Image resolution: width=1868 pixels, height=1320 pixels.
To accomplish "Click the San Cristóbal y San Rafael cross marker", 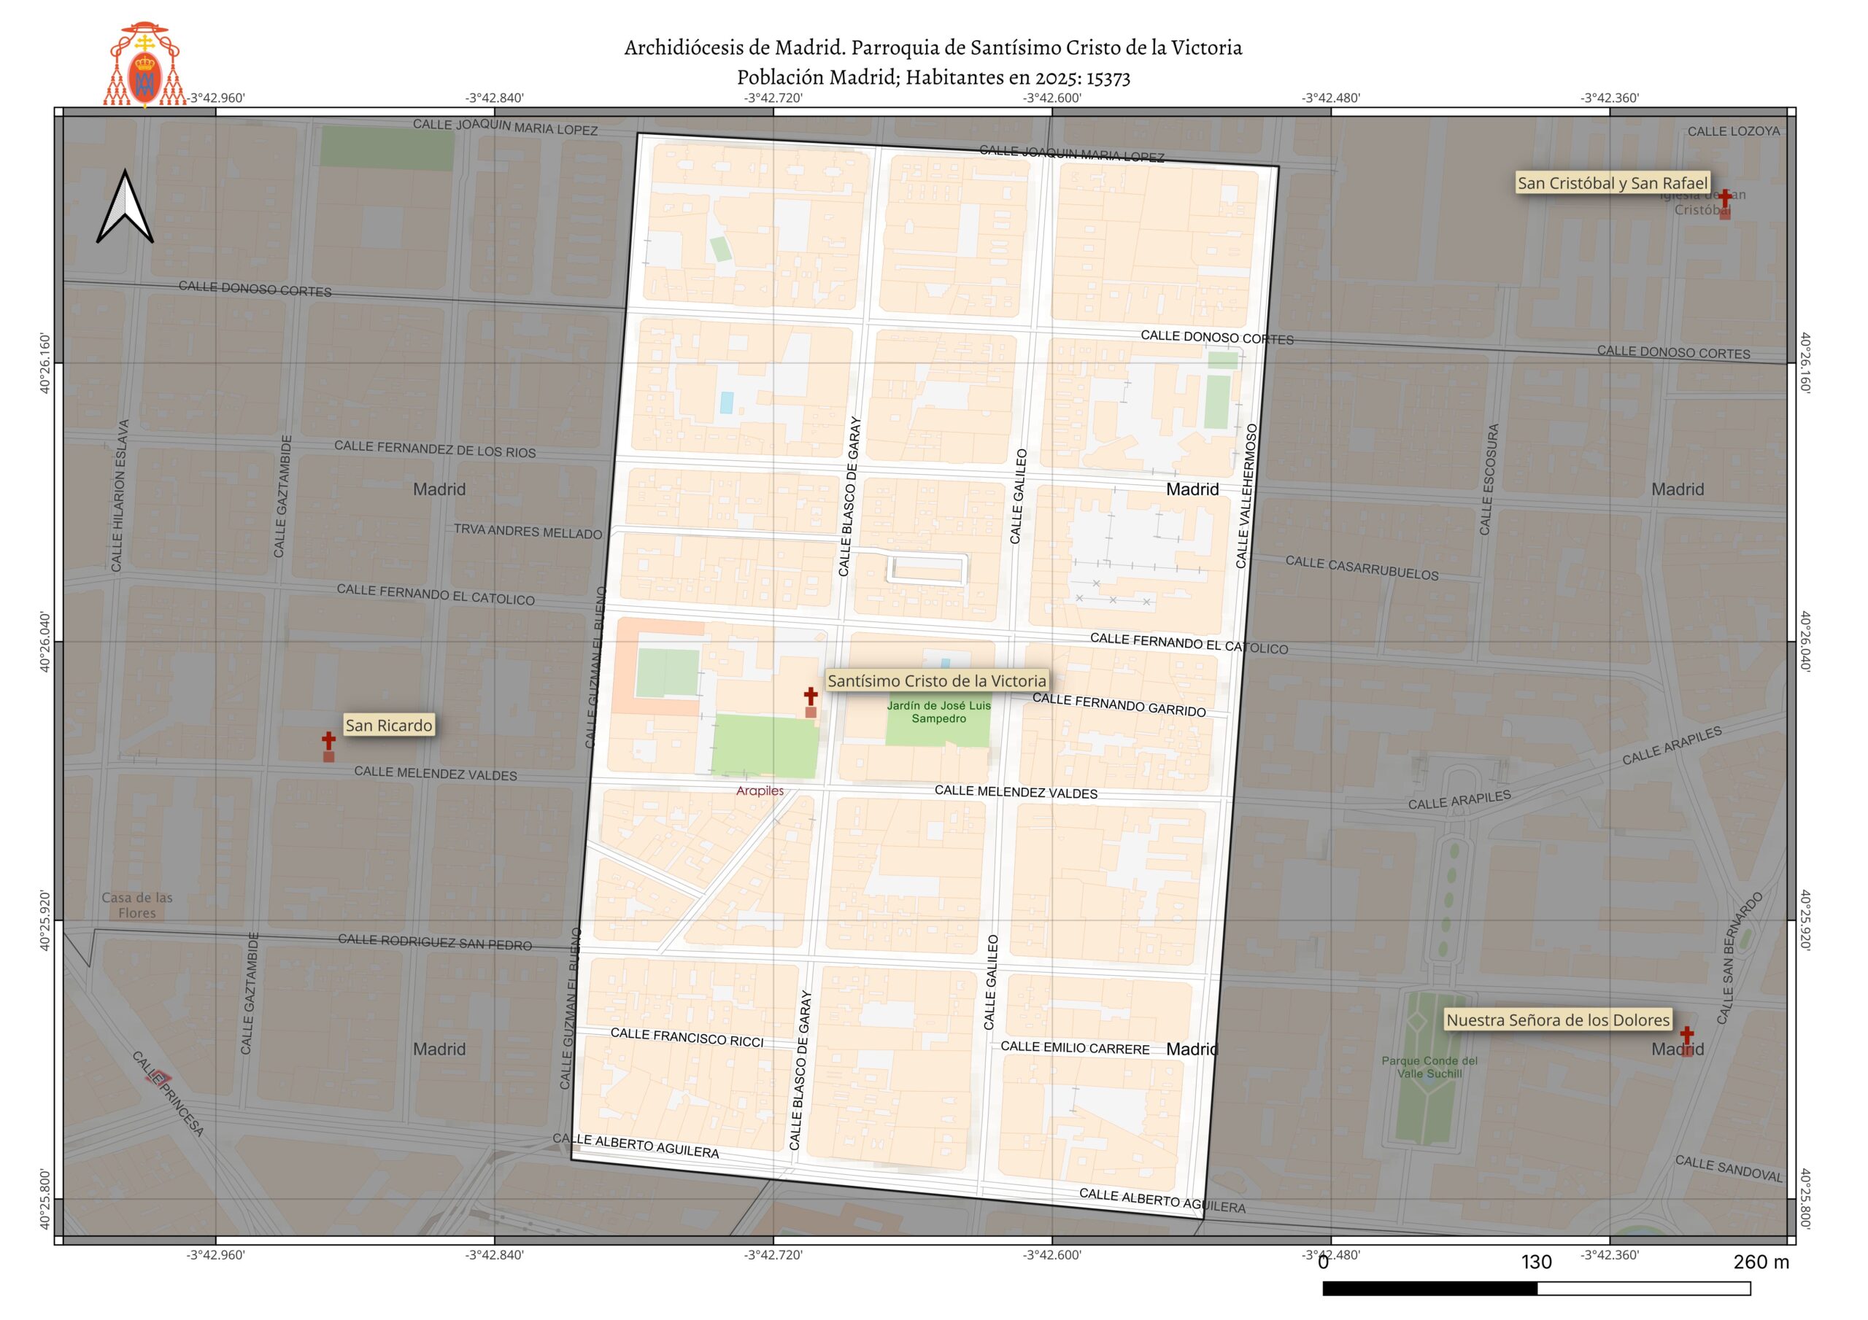I will click(1724, 198).
